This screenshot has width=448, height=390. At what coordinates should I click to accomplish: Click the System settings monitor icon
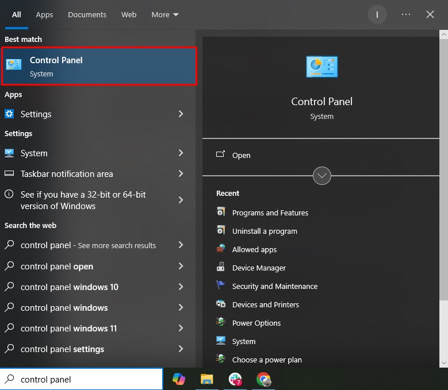coord(9,153)
